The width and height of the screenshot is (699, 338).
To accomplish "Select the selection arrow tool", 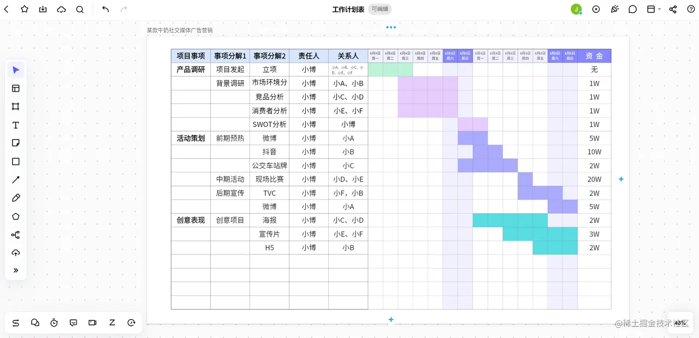I will click(x=16, y=69).
